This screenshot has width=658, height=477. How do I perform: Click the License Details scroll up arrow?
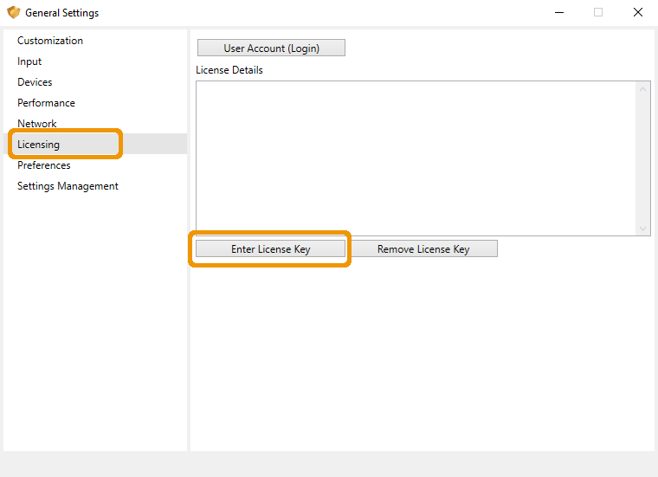(642, 89)
